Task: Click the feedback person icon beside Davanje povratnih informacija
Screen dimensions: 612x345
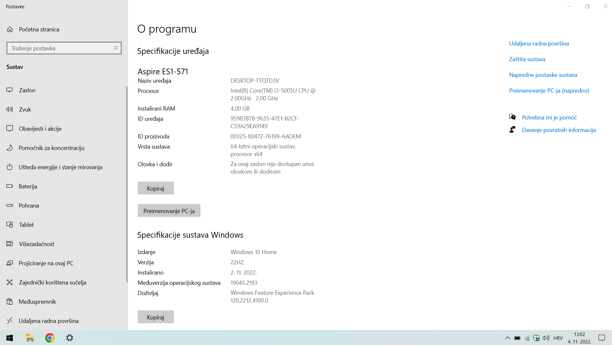Action: coord(512,130)
